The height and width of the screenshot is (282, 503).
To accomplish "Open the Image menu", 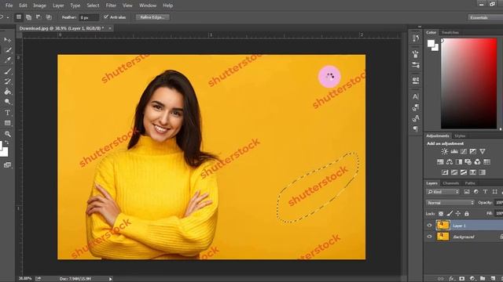I will click(39, 5).
